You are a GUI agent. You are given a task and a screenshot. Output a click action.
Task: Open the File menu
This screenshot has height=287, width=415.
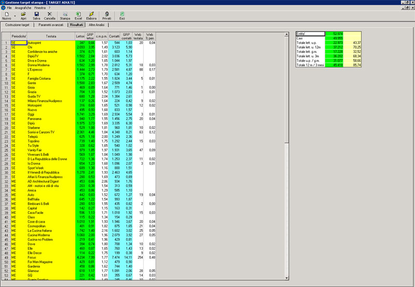(x=9, y=8)
